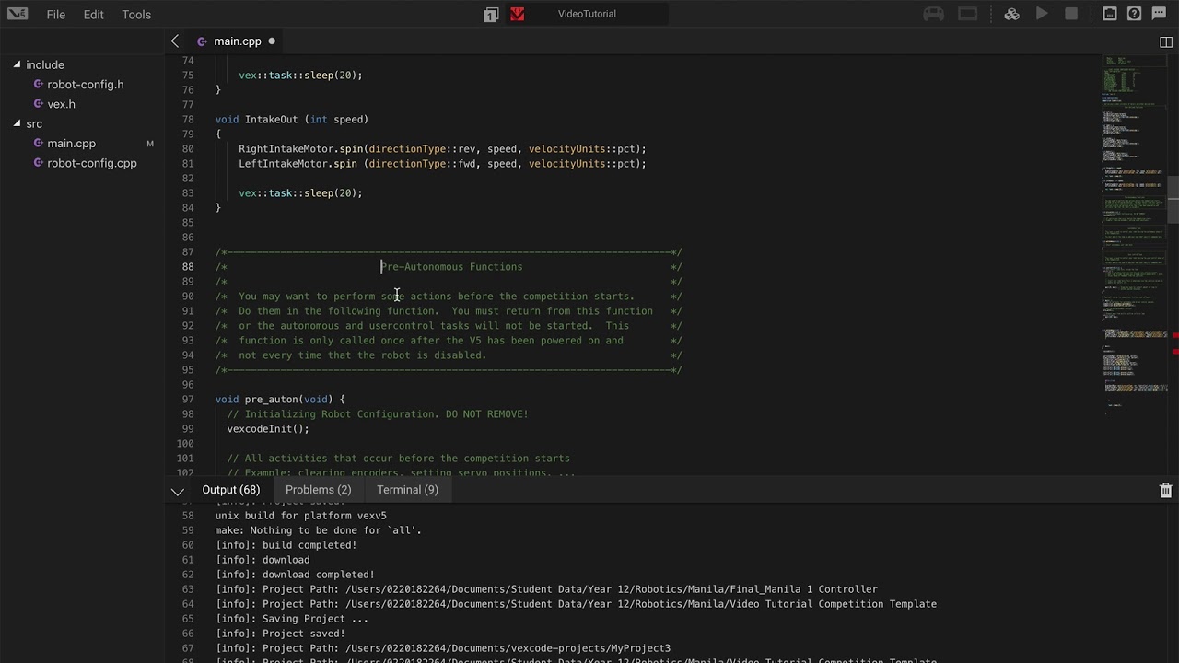Click the 'Pre-Autonomous Functions' comment text
This screenshot has width=1179, height=663.
click(x=451, y=267)
